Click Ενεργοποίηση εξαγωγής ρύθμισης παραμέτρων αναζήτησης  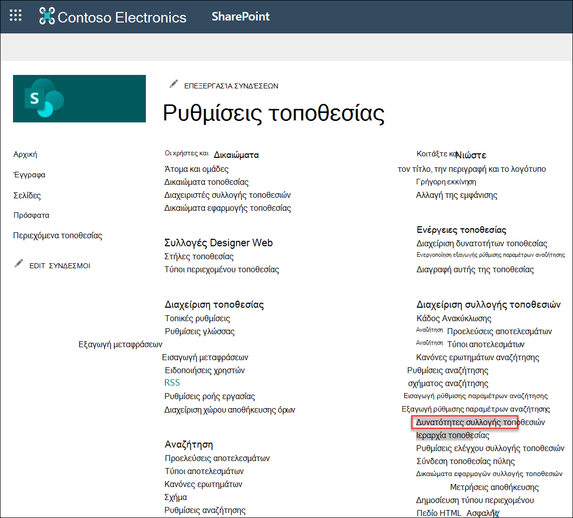[x=491, y=255]
